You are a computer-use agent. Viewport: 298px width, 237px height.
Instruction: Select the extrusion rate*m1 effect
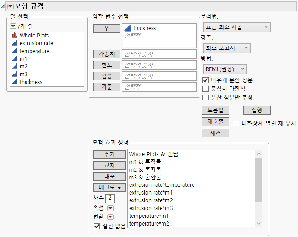coord(151,193)
